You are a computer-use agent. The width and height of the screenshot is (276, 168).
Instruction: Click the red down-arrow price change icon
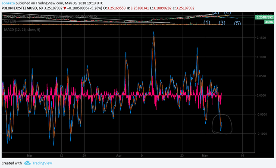(x=65, y=8)
